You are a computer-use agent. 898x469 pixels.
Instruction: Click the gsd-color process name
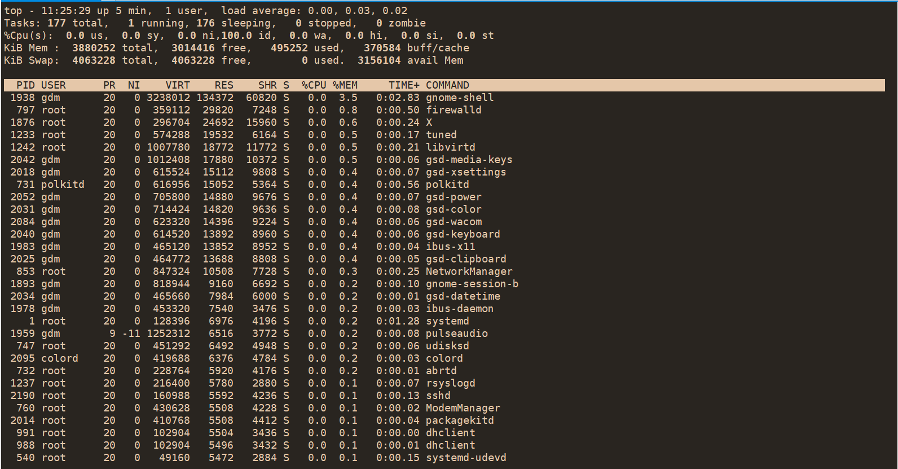point(454,209)
